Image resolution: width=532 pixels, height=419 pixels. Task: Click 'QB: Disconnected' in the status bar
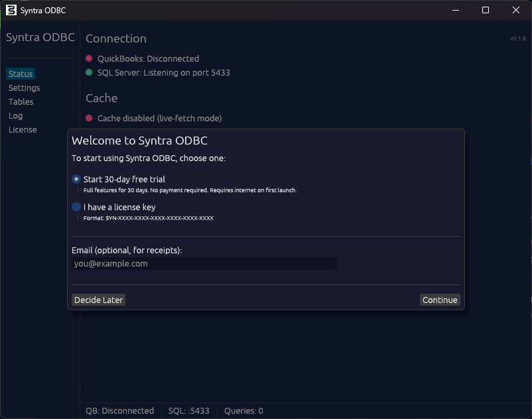(x=120, y=411)
